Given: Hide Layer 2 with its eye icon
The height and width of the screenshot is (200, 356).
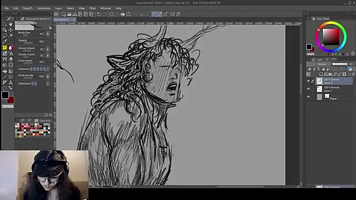Looking at the screenshot, I should tap(308, 81).
